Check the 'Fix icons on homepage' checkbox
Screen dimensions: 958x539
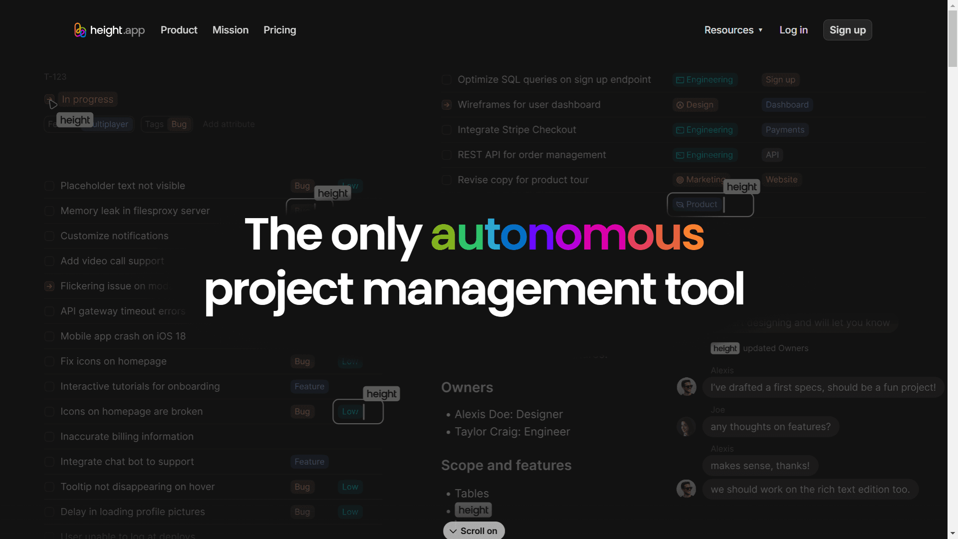49,361
